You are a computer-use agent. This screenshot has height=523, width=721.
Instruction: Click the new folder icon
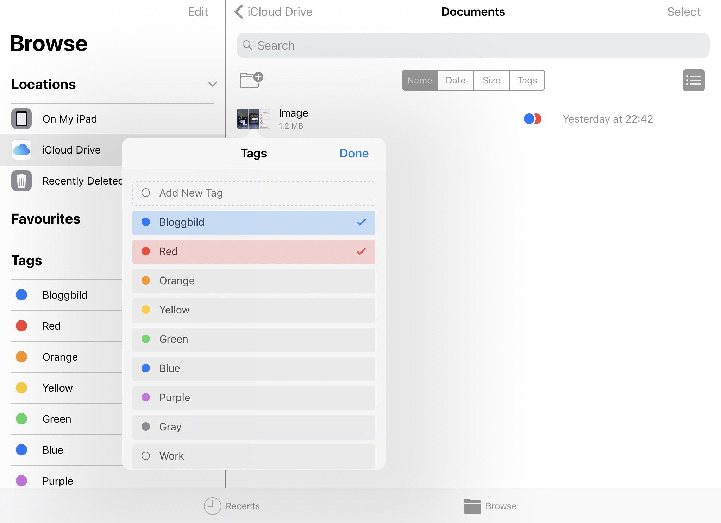[x=251, y=80]
